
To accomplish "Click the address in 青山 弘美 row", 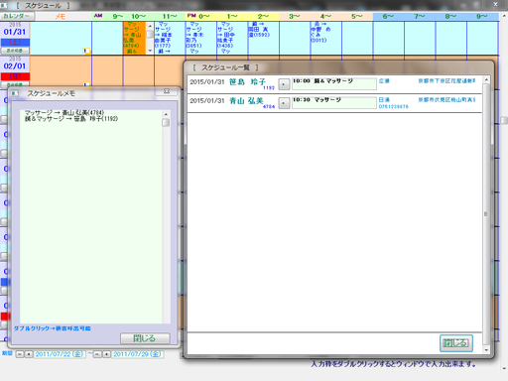I will click(446, 100).
